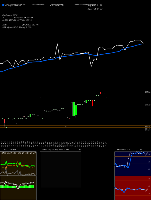Click the empty Intra Day Trading Price panel
The width and height of the screenshot is (151, 200).
click(60, 170)
